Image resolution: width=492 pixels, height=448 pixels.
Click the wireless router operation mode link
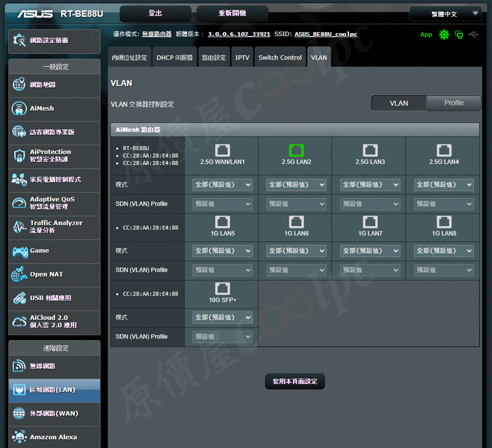(x=156, y=34)
